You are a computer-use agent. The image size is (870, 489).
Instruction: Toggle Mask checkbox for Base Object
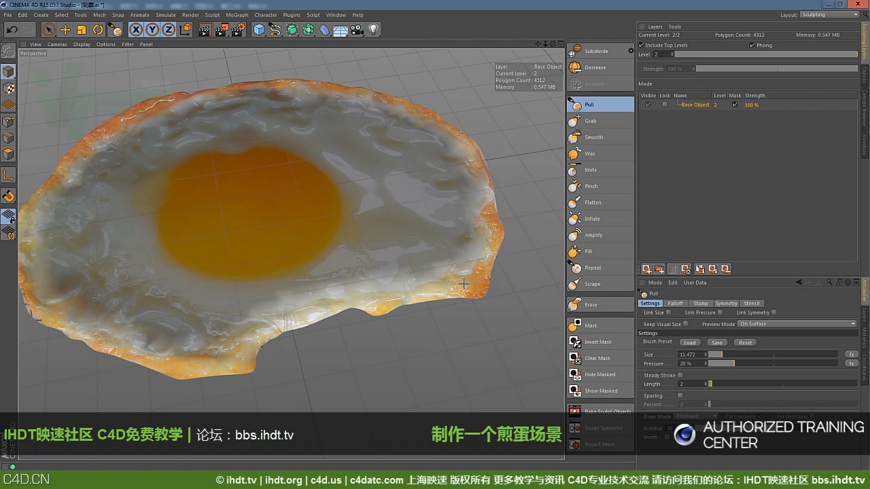click(735, 105)
